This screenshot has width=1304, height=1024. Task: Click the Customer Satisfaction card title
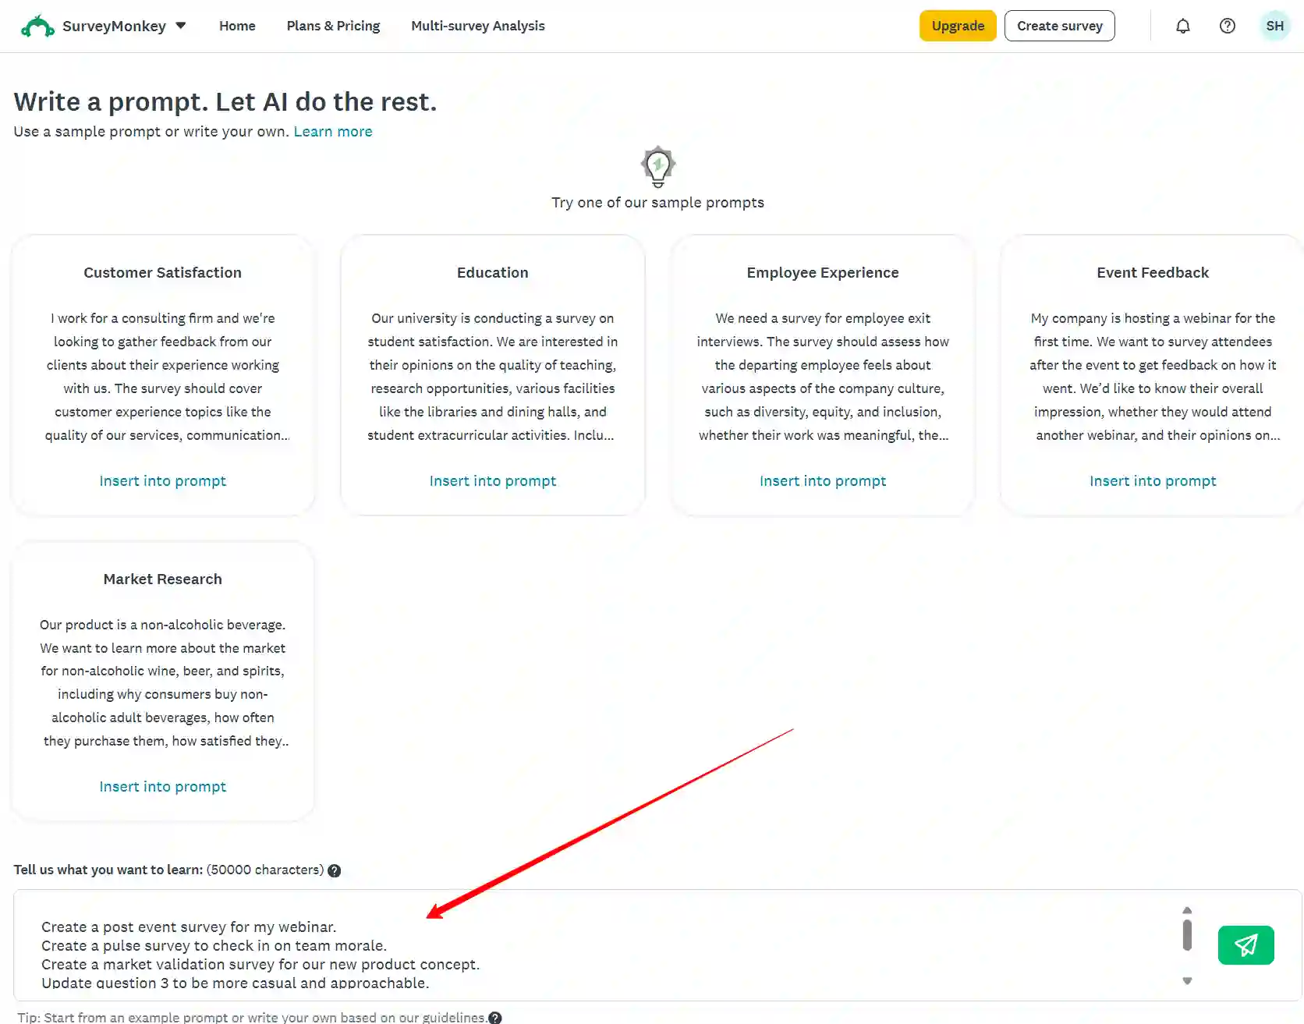pos(163,272)
